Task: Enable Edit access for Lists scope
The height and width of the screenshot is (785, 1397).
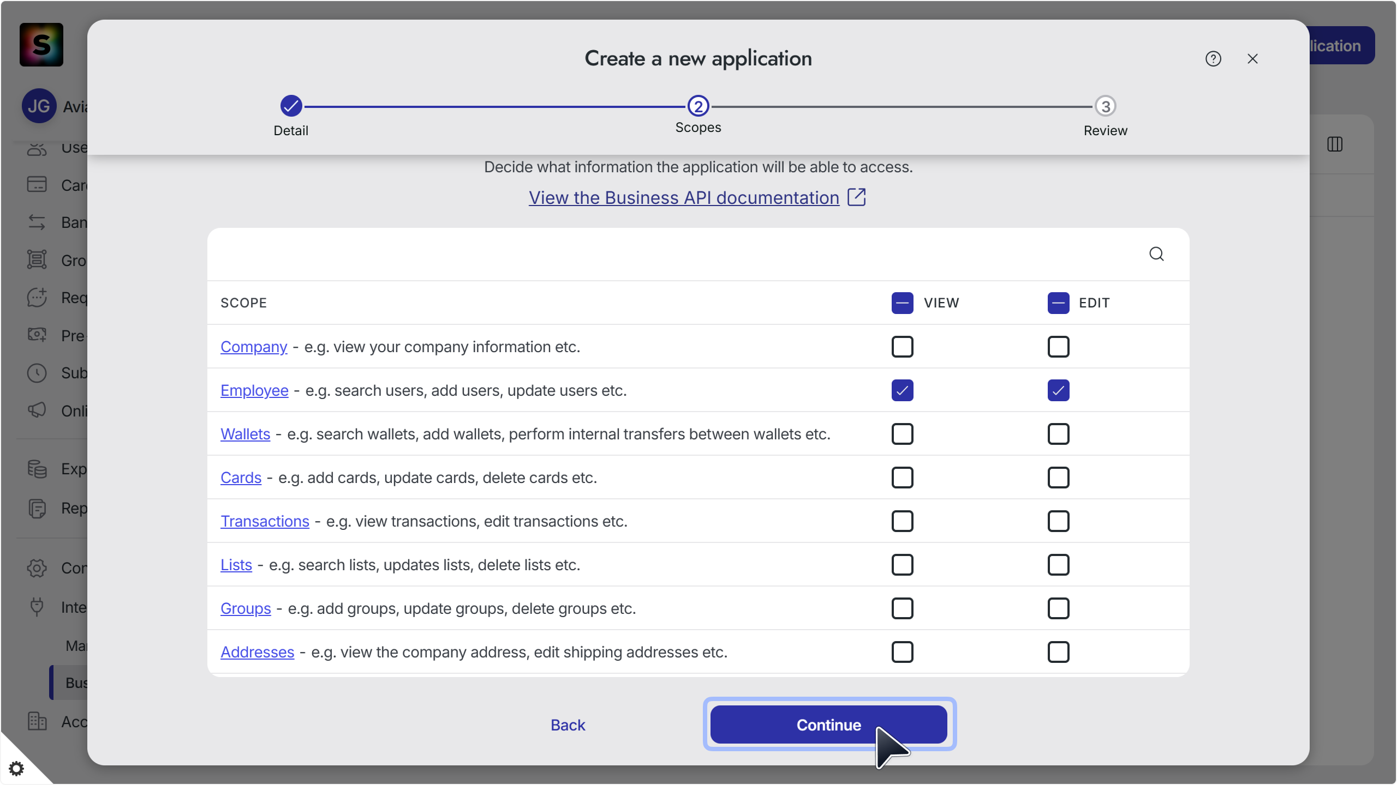Action: [x=1058, y=565]
